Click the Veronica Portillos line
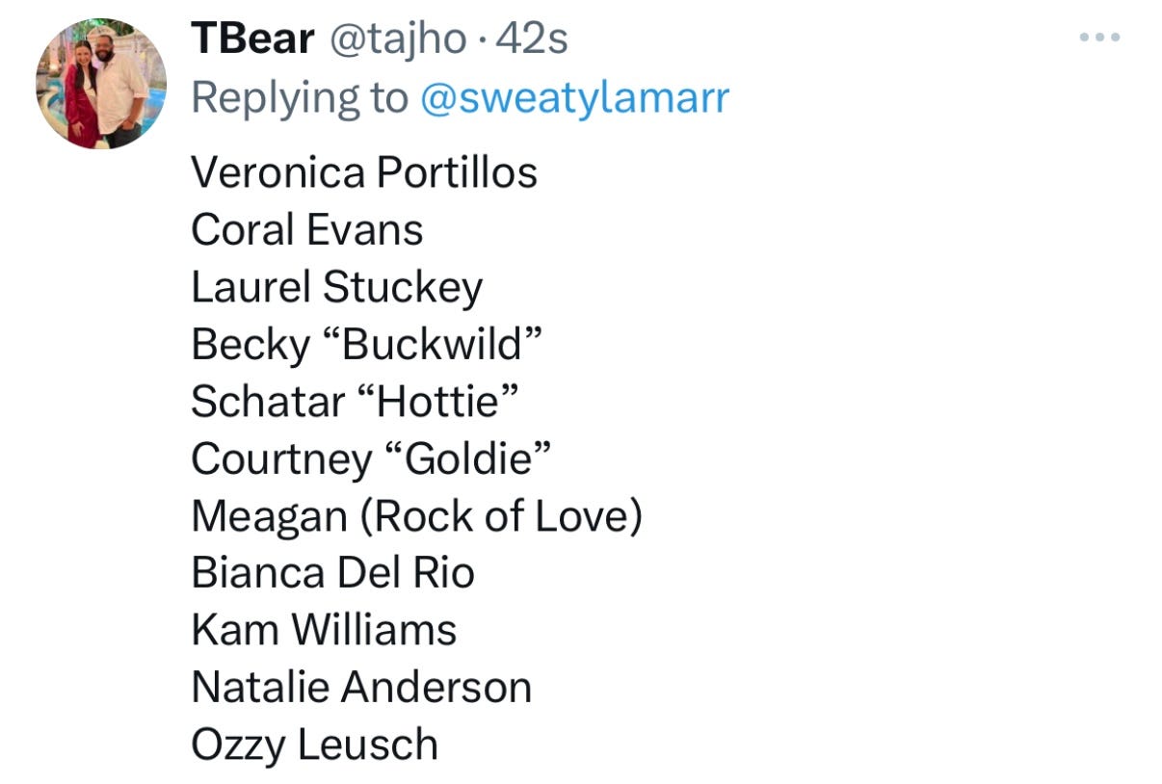The height and width of the screenshot is (784, 1162). (364, 173)
